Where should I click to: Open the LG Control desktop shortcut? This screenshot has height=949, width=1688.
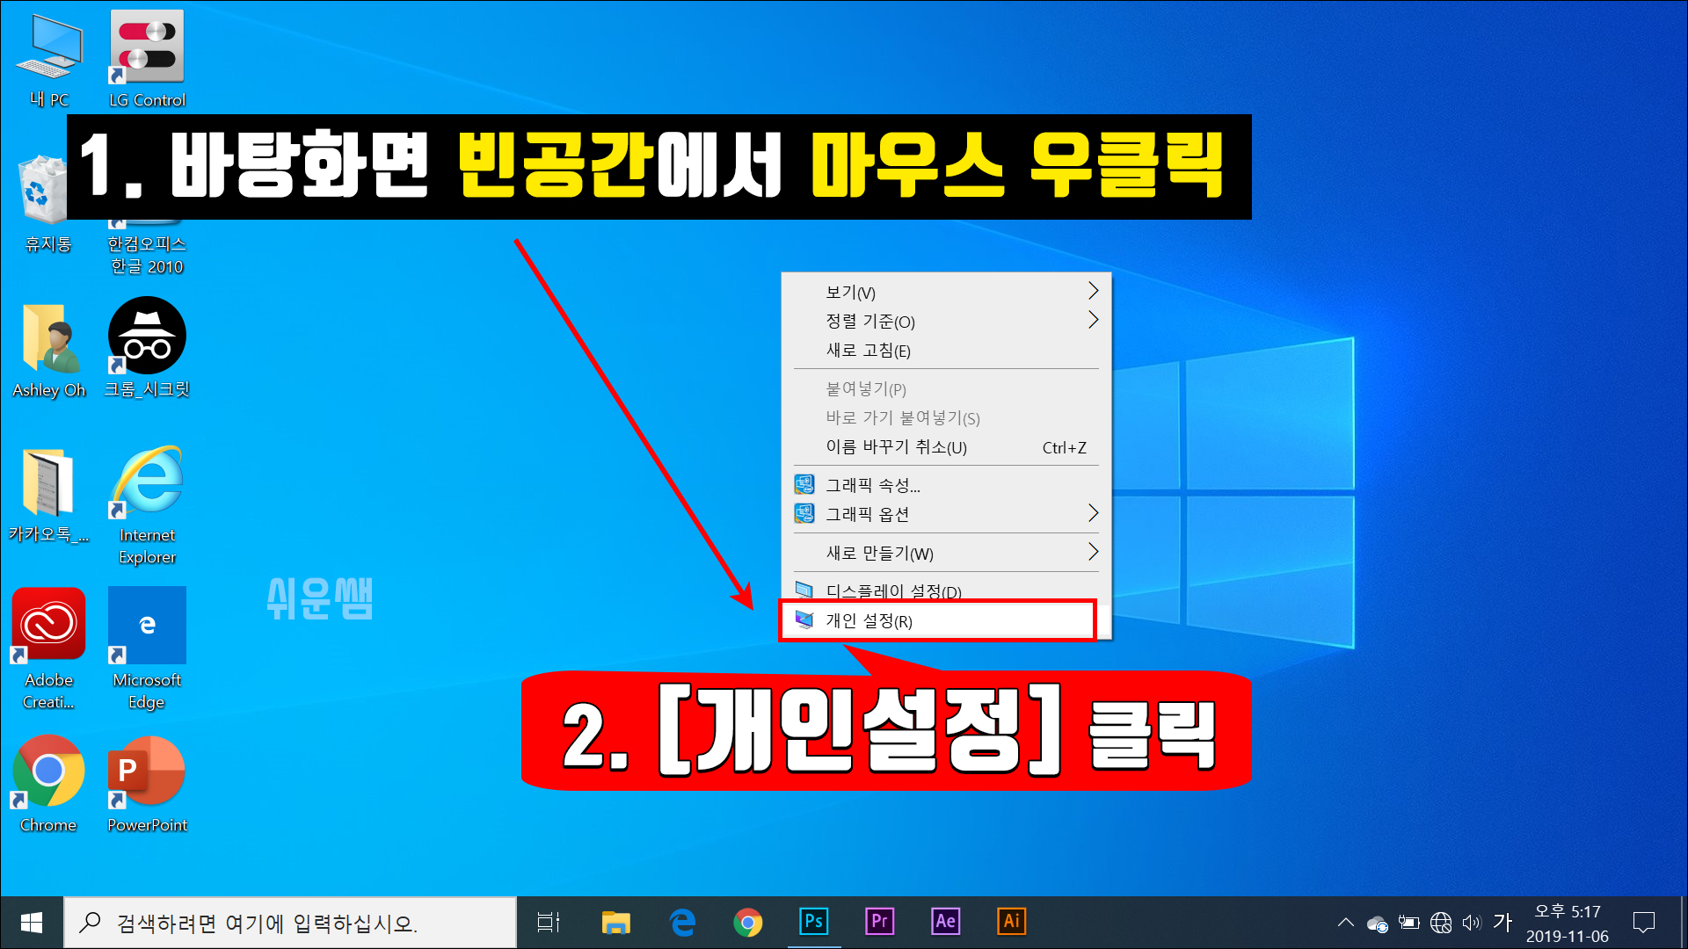coord(147,47)
